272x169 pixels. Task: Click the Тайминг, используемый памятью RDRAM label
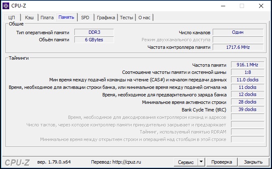tap(183, 132)
